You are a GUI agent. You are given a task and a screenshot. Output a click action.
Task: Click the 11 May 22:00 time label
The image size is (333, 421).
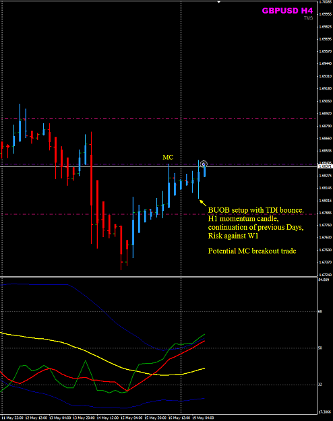point(12,418)
